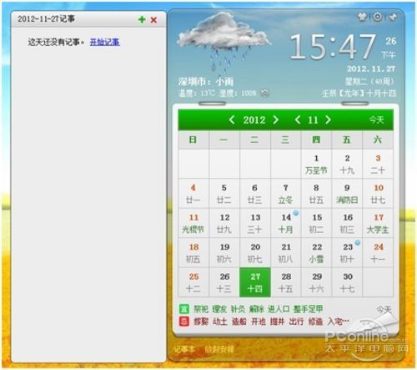Click the green 宜 almanac icon

(183, 309)
